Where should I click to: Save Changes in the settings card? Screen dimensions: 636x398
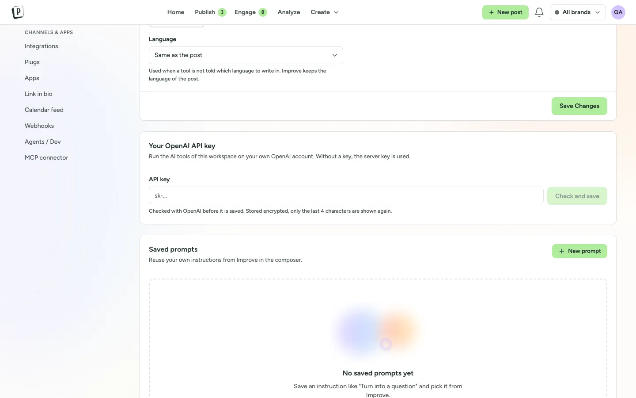pos(579,106)
